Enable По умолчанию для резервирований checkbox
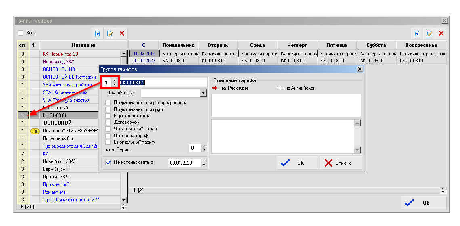Screen dimensions: 460x226 [x=108, y=103]
